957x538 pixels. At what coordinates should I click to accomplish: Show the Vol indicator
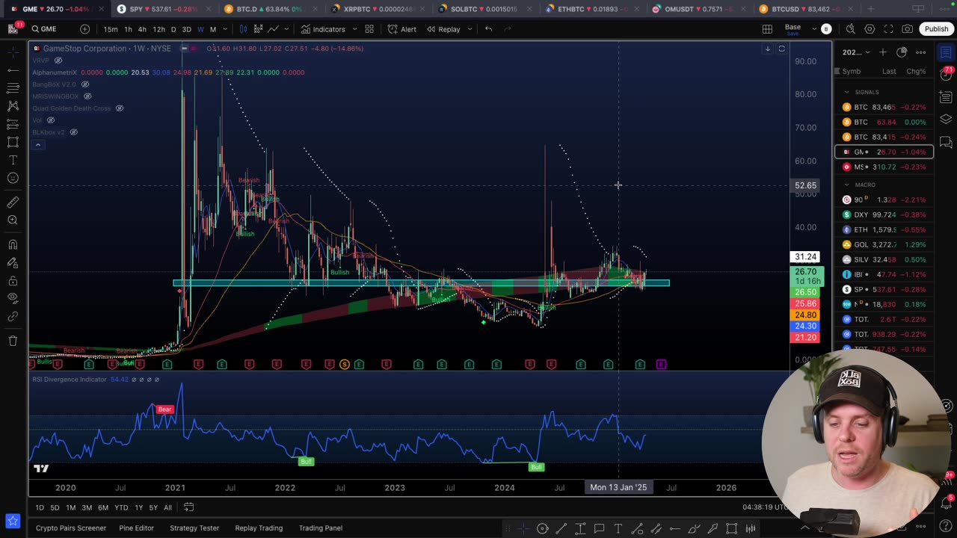51,120
